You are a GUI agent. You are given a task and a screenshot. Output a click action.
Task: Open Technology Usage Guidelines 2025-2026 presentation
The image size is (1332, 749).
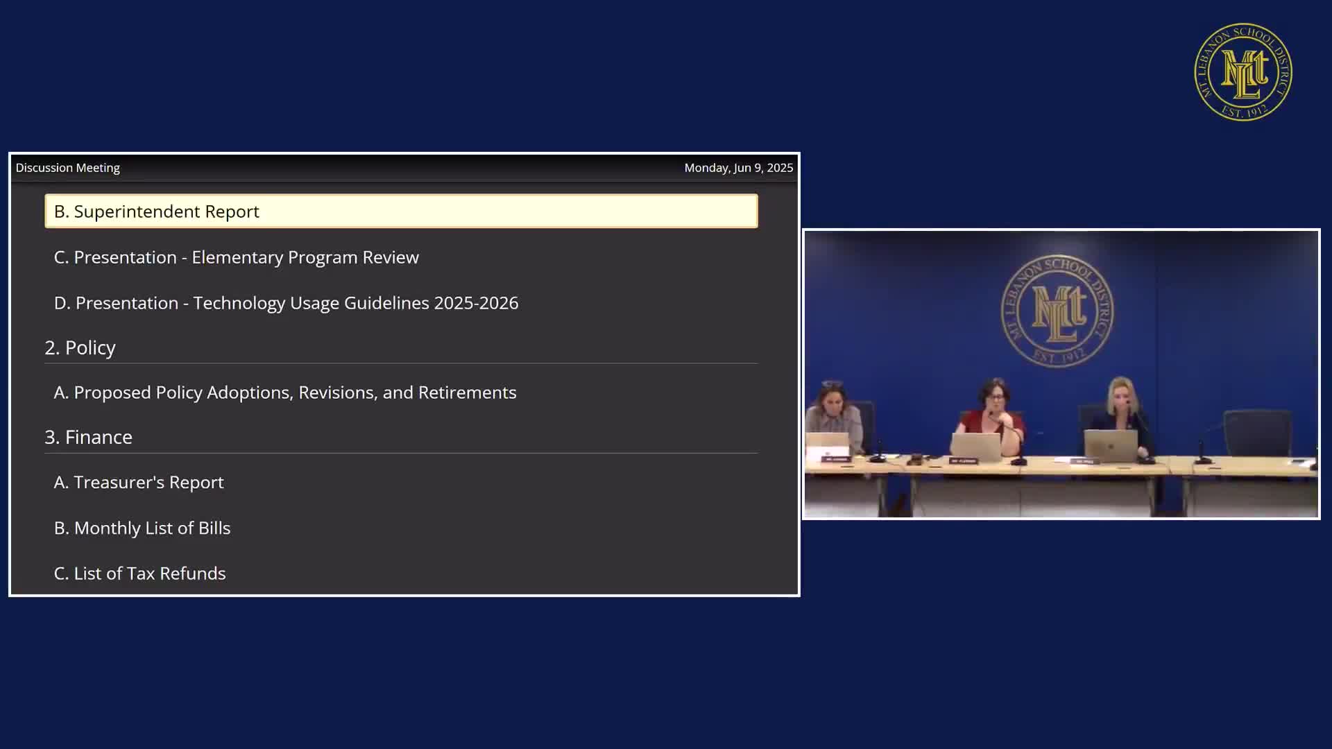pos(286,303)
